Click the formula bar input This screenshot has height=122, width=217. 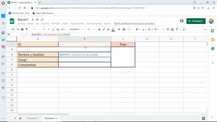[x=118, y=34]
